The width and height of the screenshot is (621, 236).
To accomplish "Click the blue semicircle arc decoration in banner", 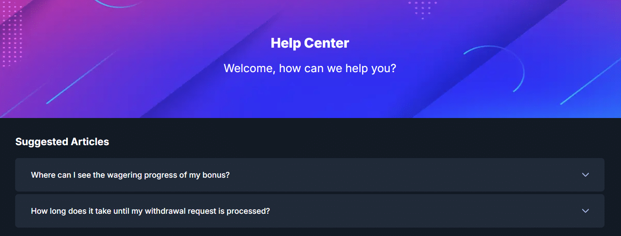I will coord(518,62).
